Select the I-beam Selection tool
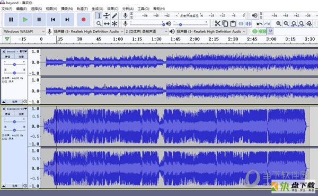 point(99,15)
